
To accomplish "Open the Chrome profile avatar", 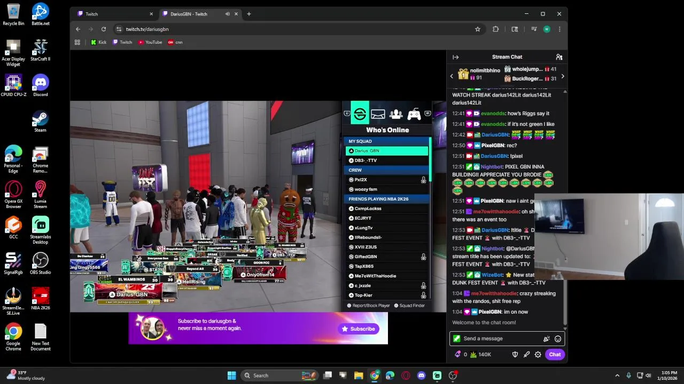I will [x=547, y=29].
